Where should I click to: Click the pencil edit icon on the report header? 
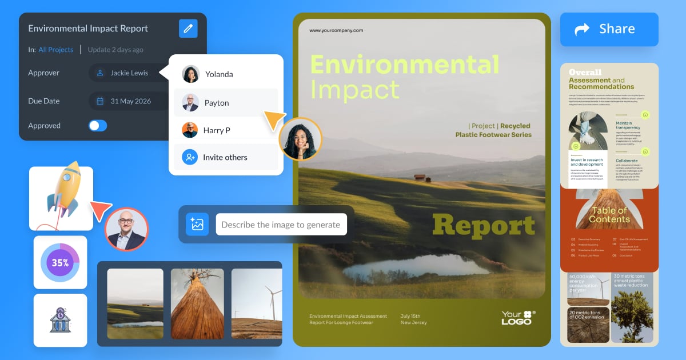click(188, 28)
